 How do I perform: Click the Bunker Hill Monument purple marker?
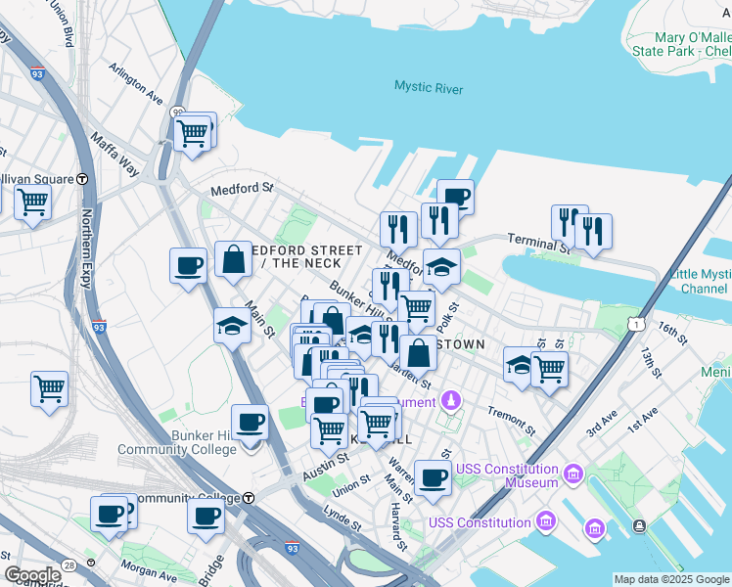[451, 401]
